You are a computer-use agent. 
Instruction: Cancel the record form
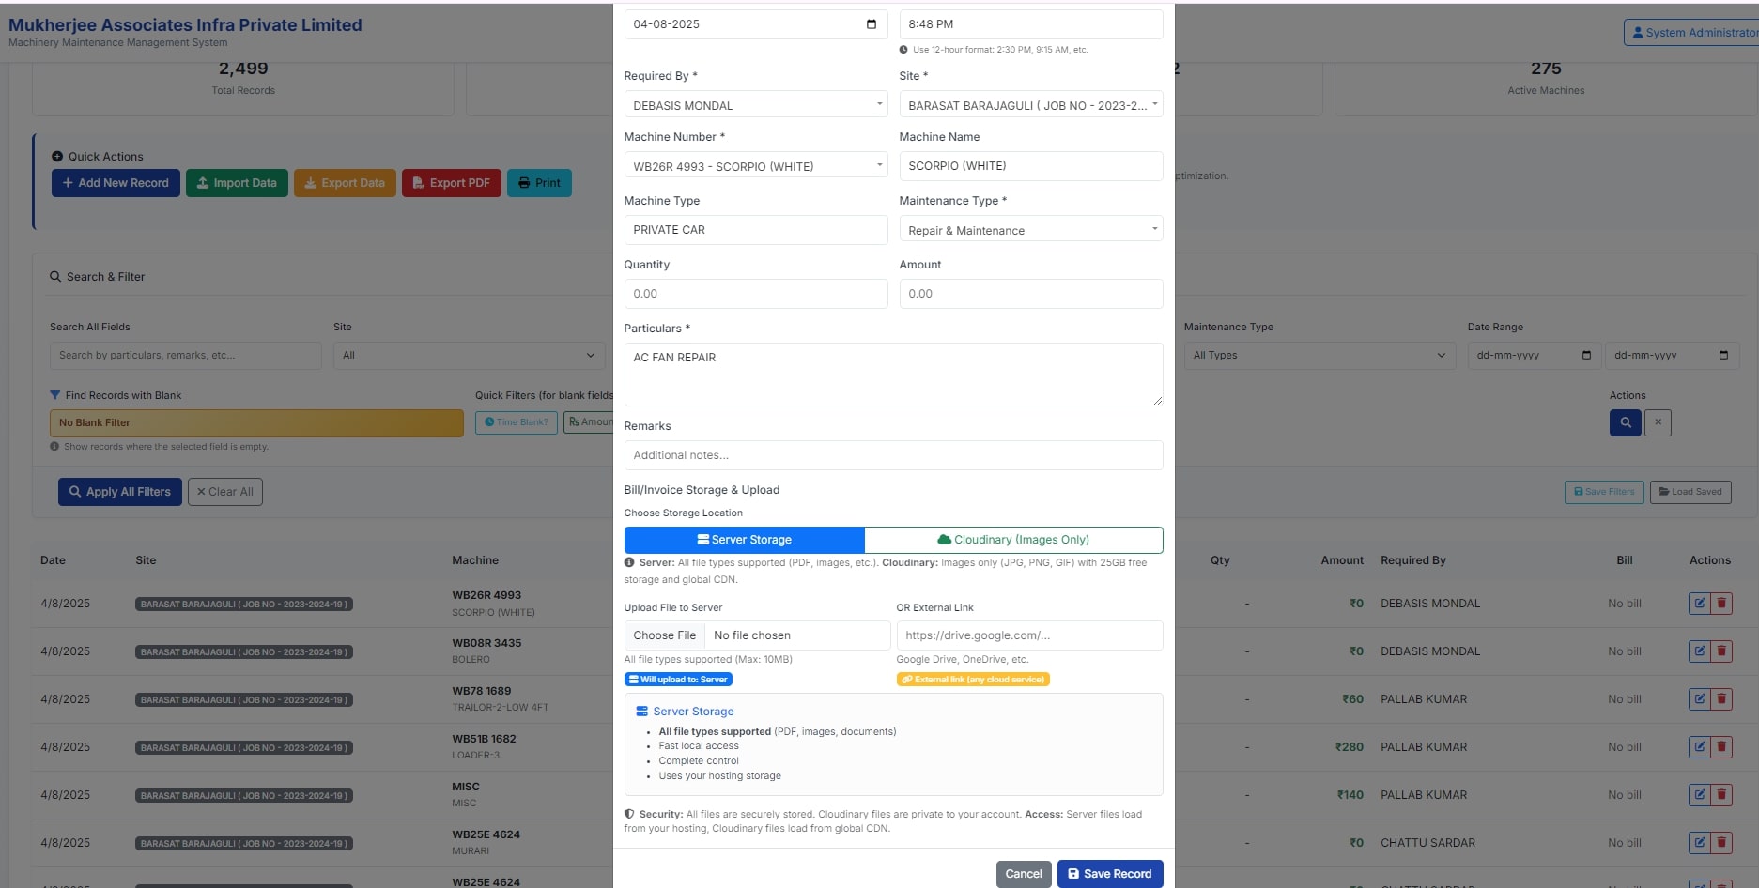[x=1023, y=874]
